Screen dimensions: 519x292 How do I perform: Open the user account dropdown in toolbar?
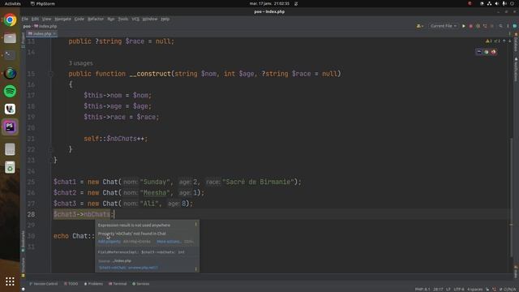[420, 26]
